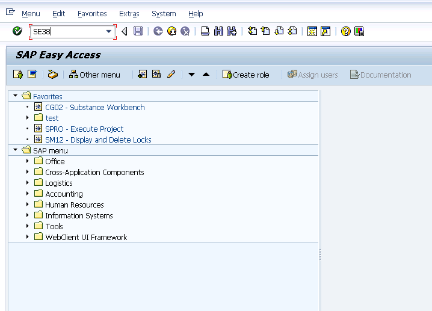The height and width of the screenshot is (311, 432).
Task: Open the Favorites menu
Action: 92,13
